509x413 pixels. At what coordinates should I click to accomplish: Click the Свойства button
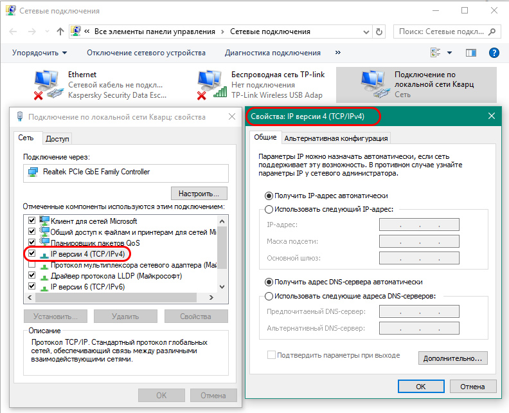click(x=196, y=316)
